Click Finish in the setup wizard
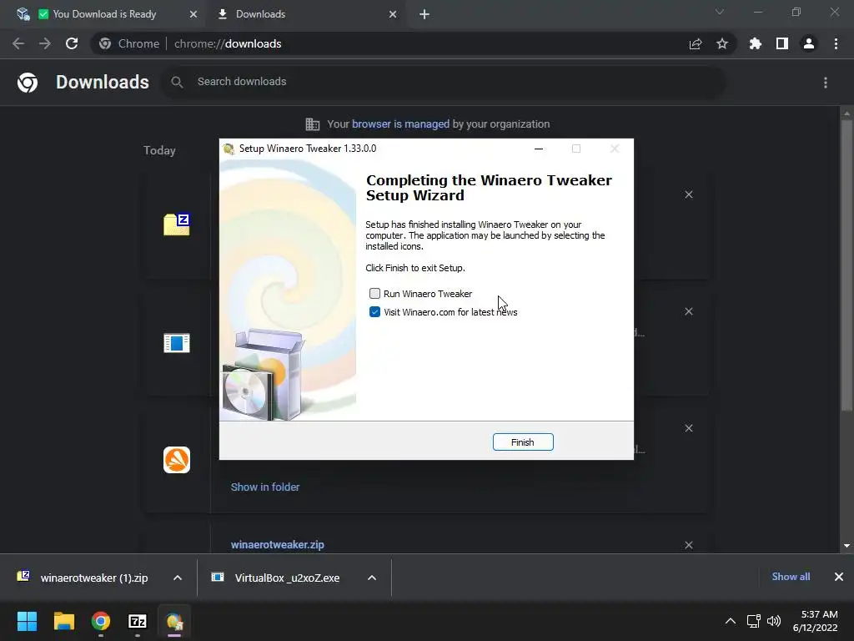This screenshot has height=641, width=854. click(x=523, y=442)
